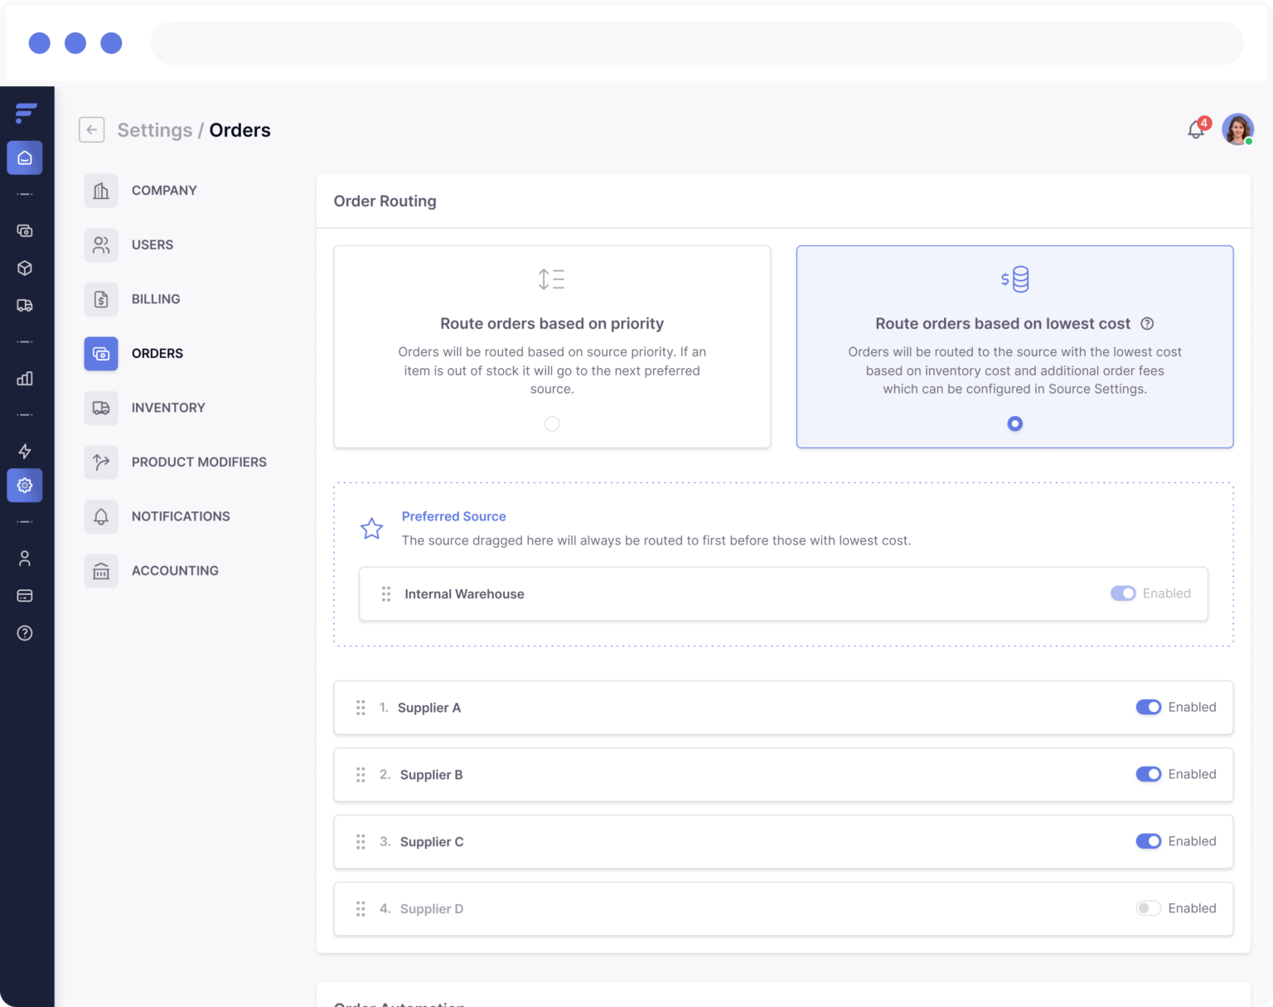Image resolution: width=1273 pixels, height=1007 pixels.
Task: Open the delivery truck icon in dark sidebar
Action: coord(25,305)
